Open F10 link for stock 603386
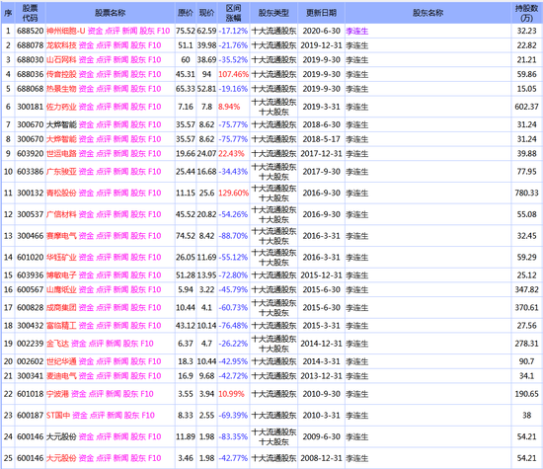The width and height of the screenshot is (543, 469). coord(154,172)
